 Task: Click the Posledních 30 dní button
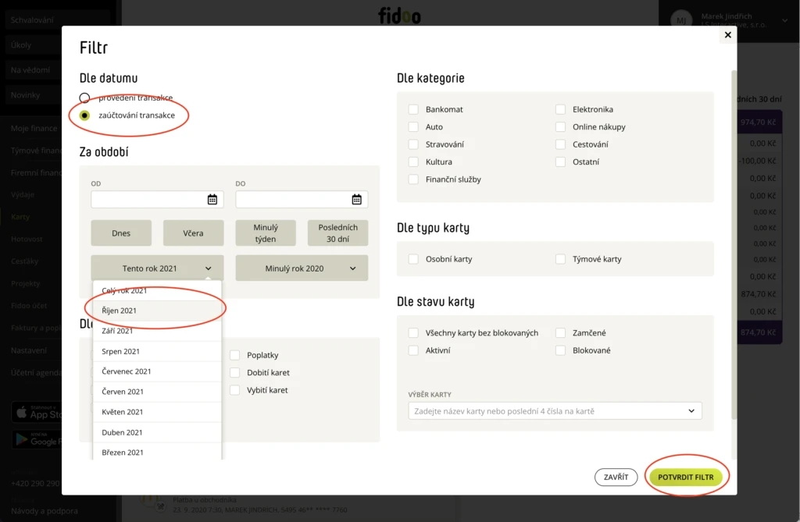337,233
